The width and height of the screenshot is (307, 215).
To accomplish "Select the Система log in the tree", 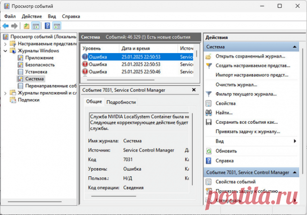I will click(34, 79).
